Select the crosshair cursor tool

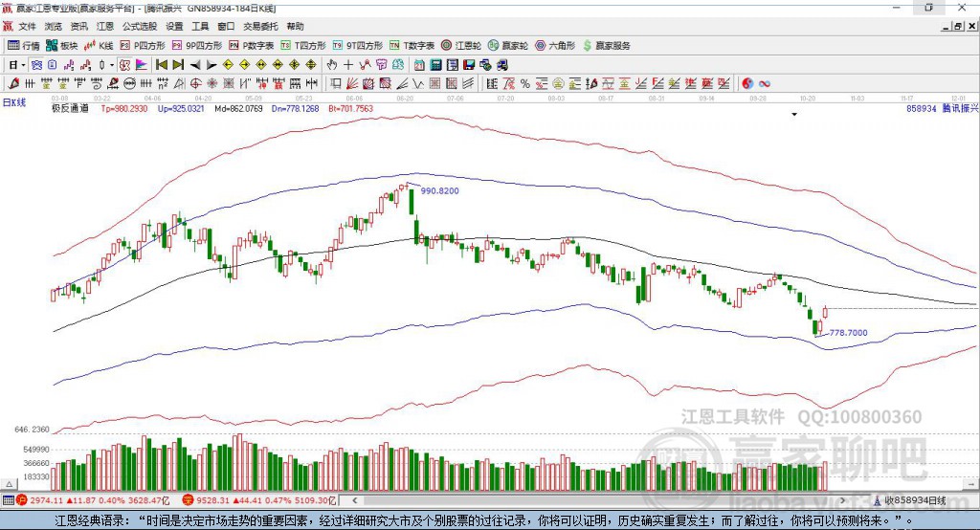tap(348, 65)
